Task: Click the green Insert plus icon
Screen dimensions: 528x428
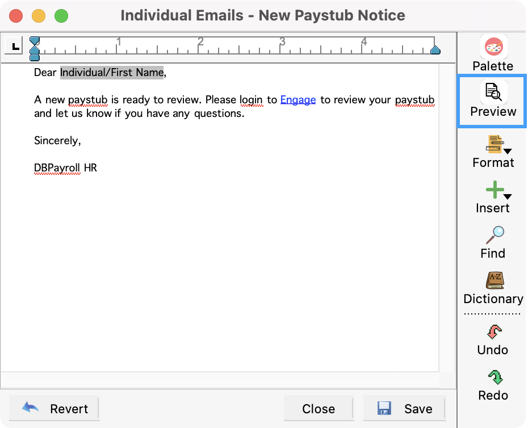Action: (495, 190)
